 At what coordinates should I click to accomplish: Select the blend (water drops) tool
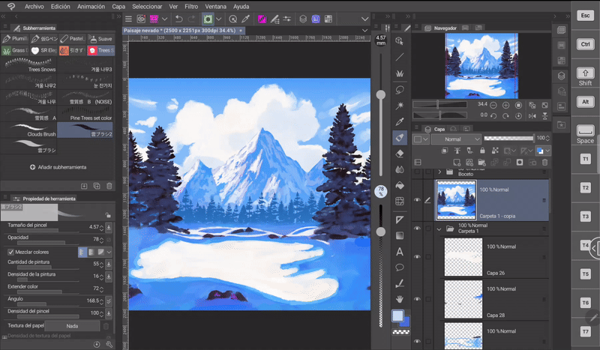pyautogui.click(x=400, y=169)
